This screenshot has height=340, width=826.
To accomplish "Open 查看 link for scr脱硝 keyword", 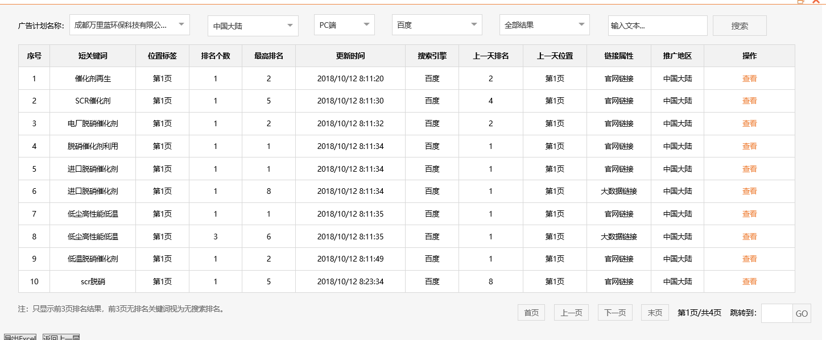I will 750,281.
